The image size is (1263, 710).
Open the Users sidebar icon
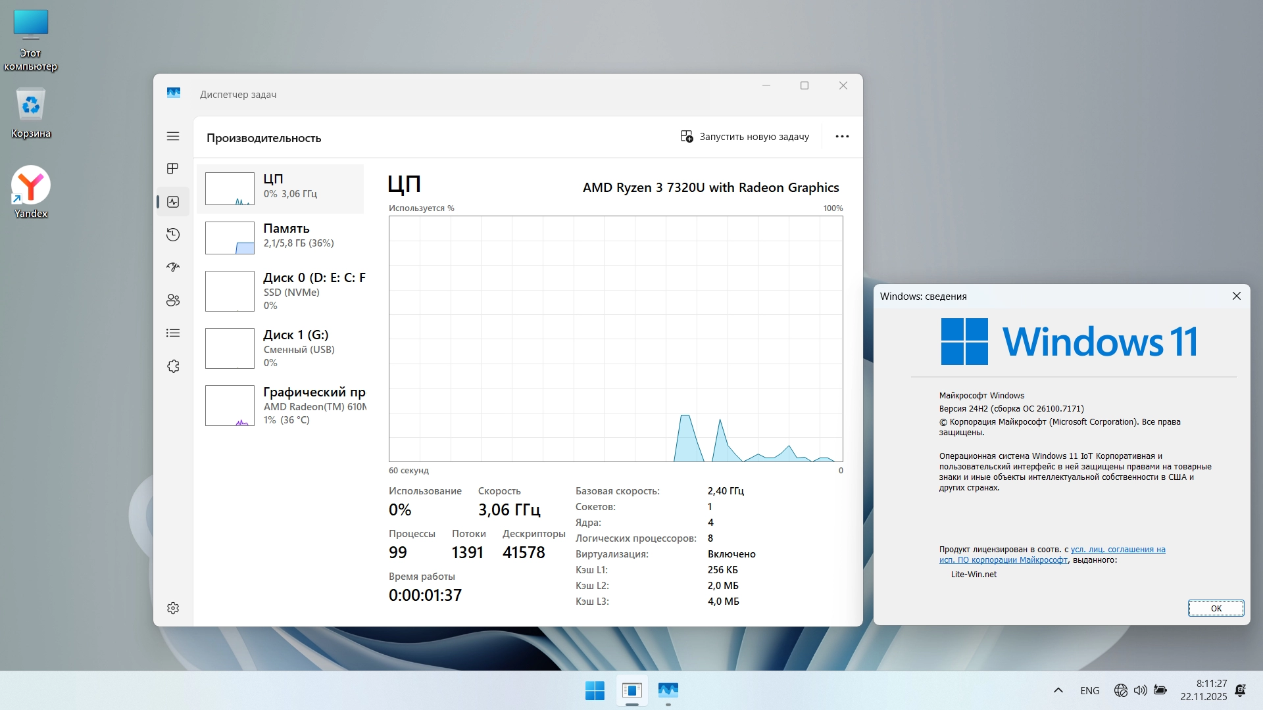click(173, 300)
